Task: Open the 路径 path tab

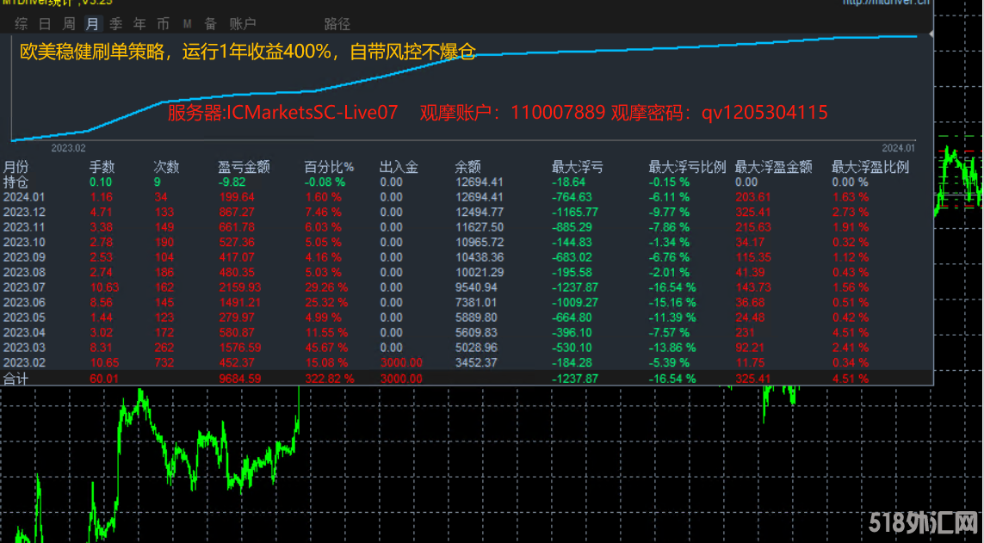Action: click(337, 24)
